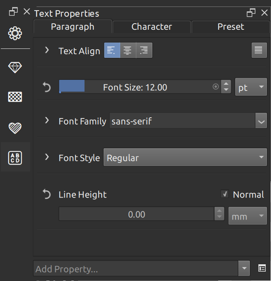Open the gear tool options sidebar icon
This screenshot has height=281, width=271.
15,33
